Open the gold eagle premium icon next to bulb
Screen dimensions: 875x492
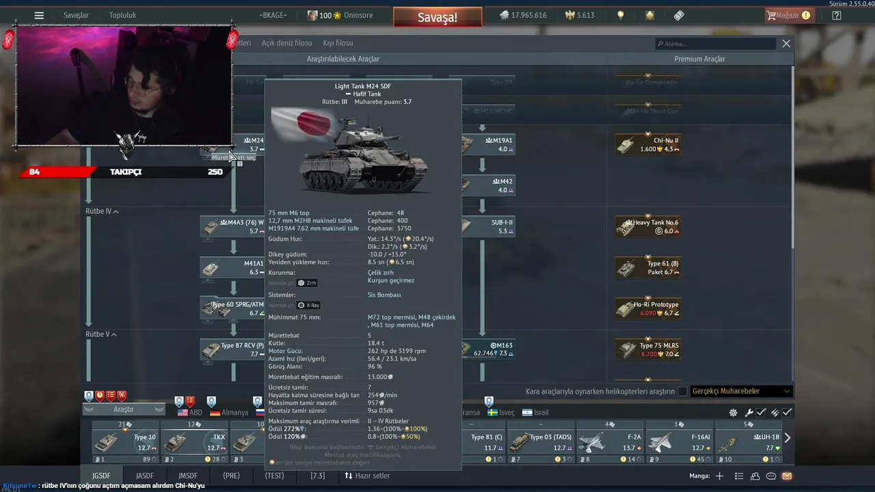[x=649, y=15]
